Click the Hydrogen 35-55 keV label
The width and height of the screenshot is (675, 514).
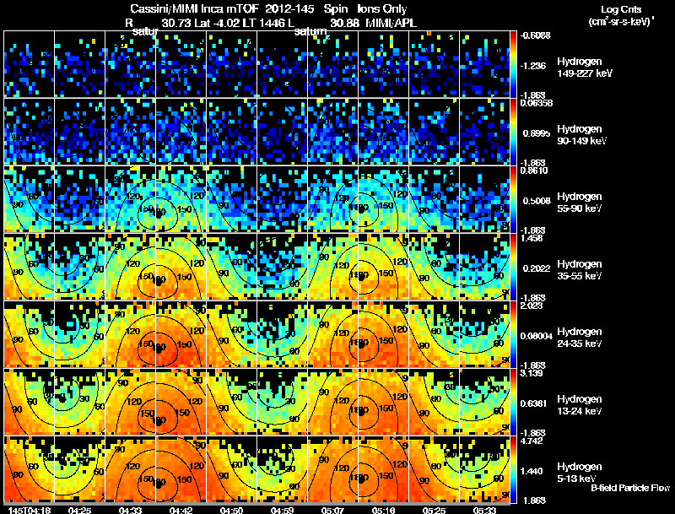pos(580,270)
